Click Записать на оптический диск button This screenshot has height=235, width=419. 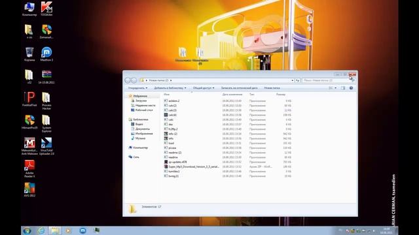click(240, 88)
